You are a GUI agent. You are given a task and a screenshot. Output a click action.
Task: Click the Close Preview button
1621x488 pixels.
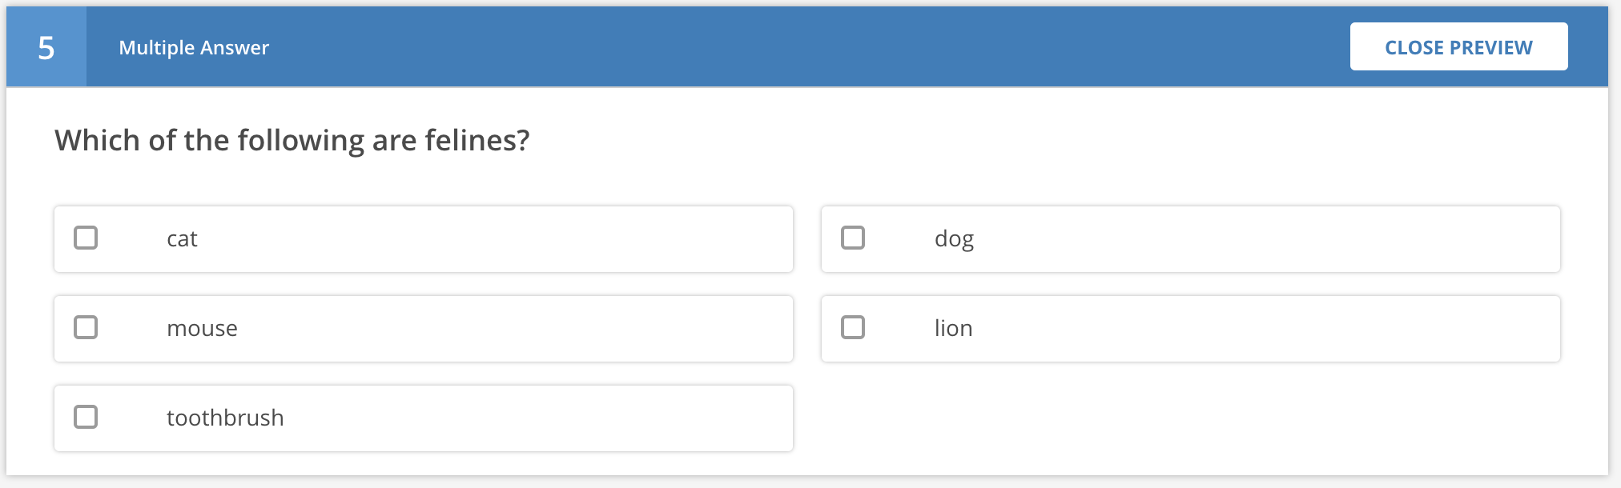click(x=1458, y=47)
